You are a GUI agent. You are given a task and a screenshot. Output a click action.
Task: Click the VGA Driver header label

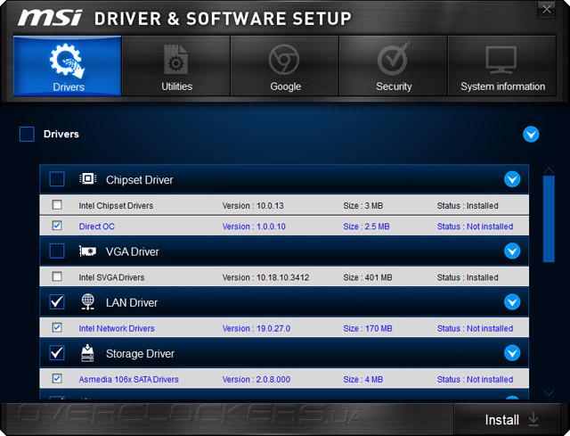coord(133,251)
